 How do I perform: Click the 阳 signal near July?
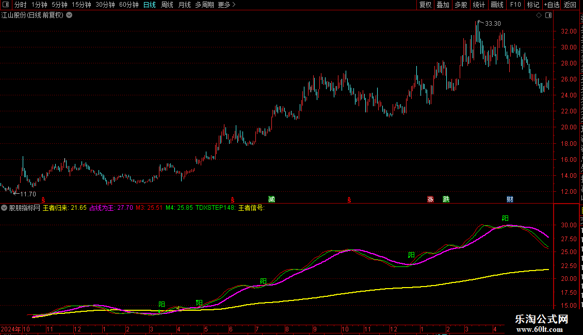(263, 281)
